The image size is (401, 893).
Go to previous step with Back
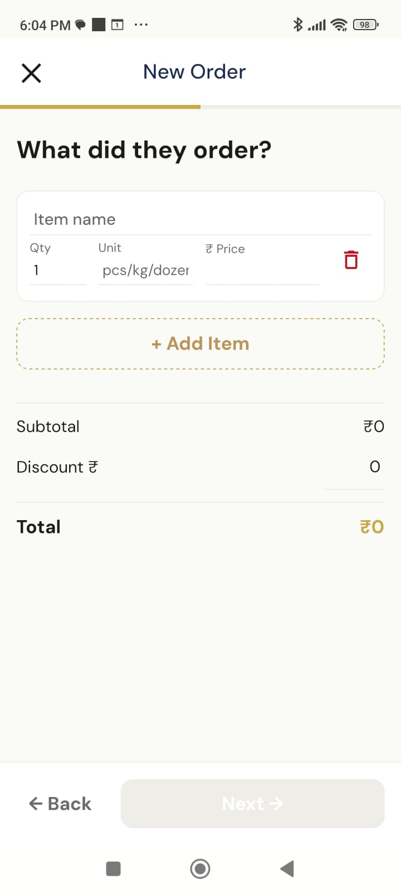pos(60,804)
